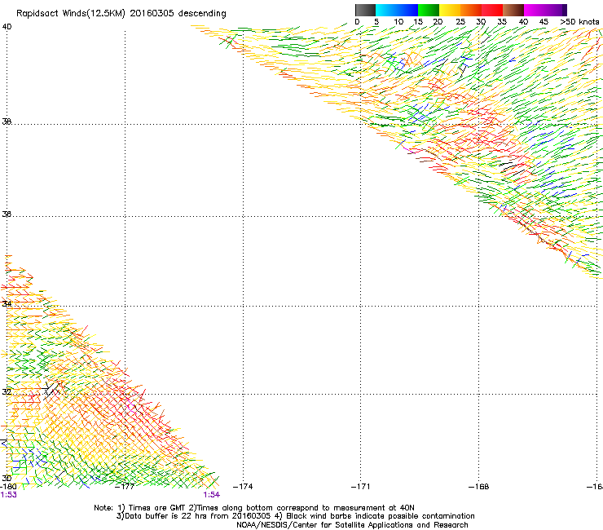Click the note line beginning 'Note: 1) Times are GMT'

[254, 508]
